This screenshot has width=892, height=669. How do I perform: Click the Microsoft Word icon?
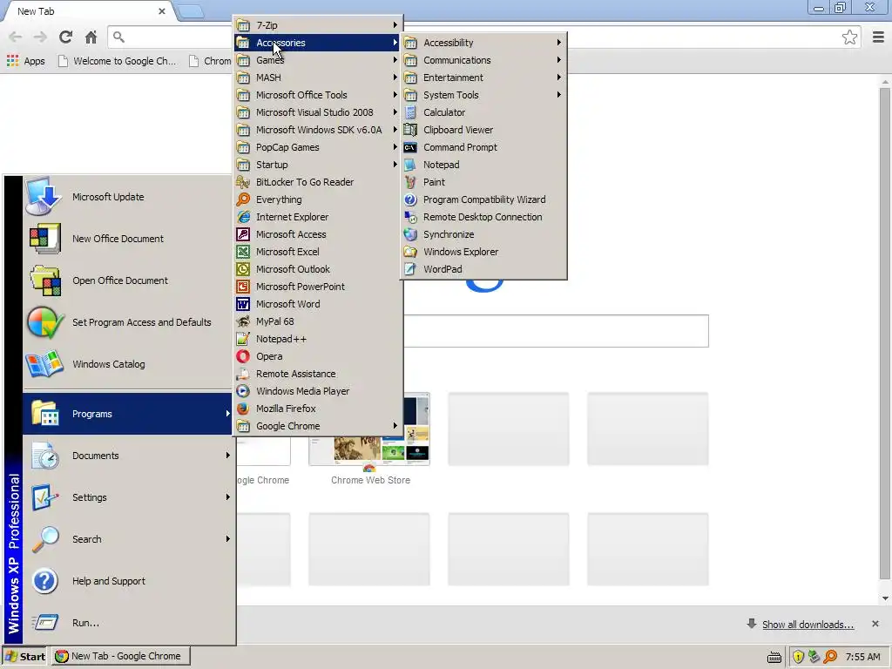tap(243, 304)
